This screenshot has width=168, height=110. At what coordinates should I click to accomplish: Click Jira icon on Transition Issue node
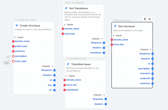coord(68,64)
